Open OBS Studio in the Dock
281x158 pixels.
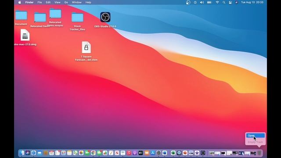(x=203, y=153)
